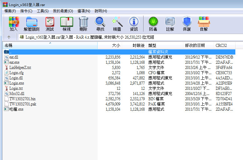Select the file name TW13032701.pak
243x160 pixels.
coord(23,104)
